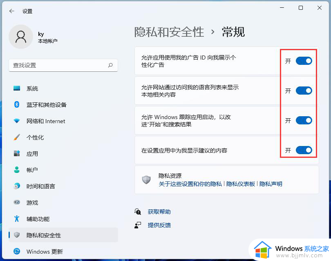331x261 pixels.
Task: Disable the Windows app launch tracking toggle
Action: 304,120
